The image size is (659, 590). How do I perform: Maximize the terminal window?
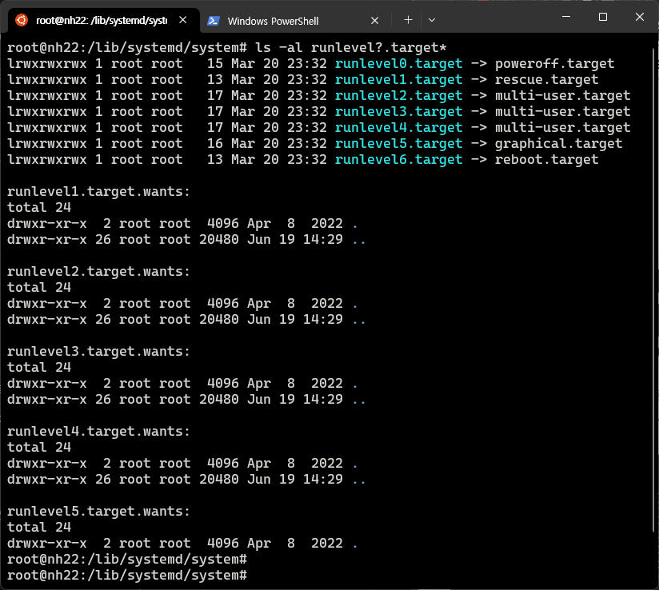pyautogui.click(x=603, y=17)
